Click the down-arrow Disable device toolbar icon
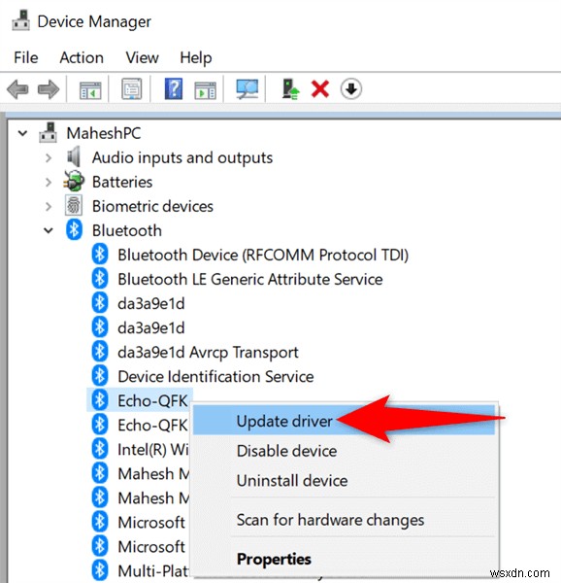This screenshot has height=583, width=561. (x=350, y=88)
